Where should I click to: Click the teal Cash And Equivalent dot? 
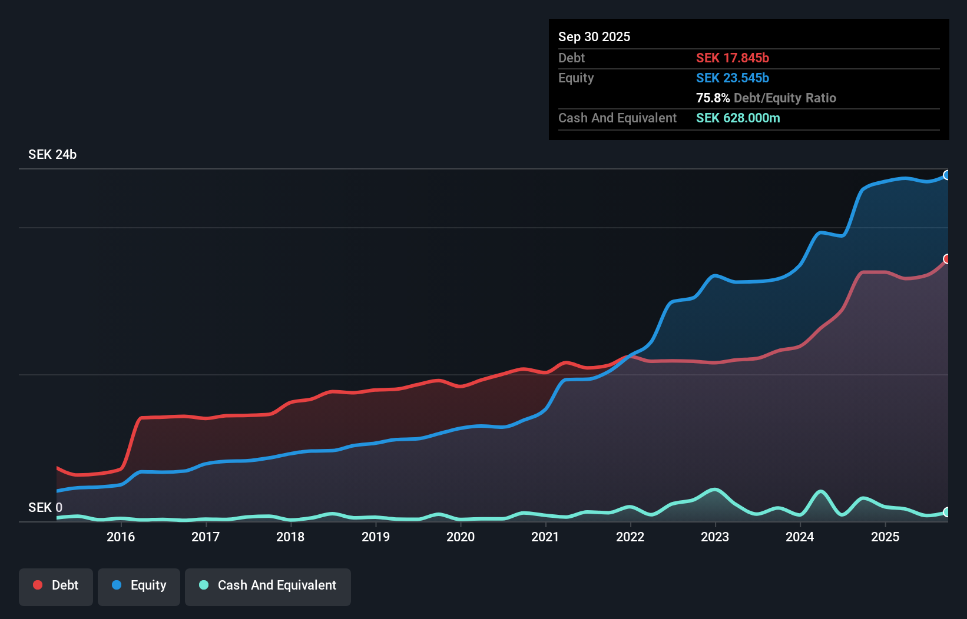[x=204, y=585]
